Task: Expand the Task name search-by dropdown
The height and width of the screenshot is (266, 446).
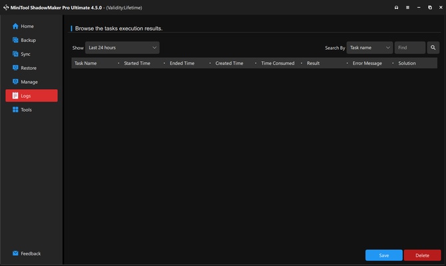Action: (x=369, y=48)
